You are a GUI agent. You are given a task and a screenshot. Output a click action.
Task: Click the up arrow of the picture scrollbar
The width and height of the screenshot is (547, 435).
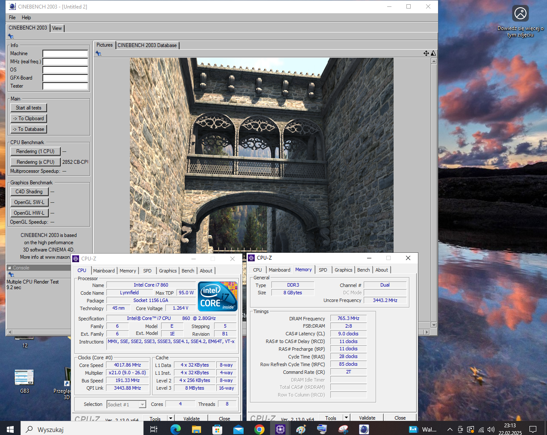434,61
